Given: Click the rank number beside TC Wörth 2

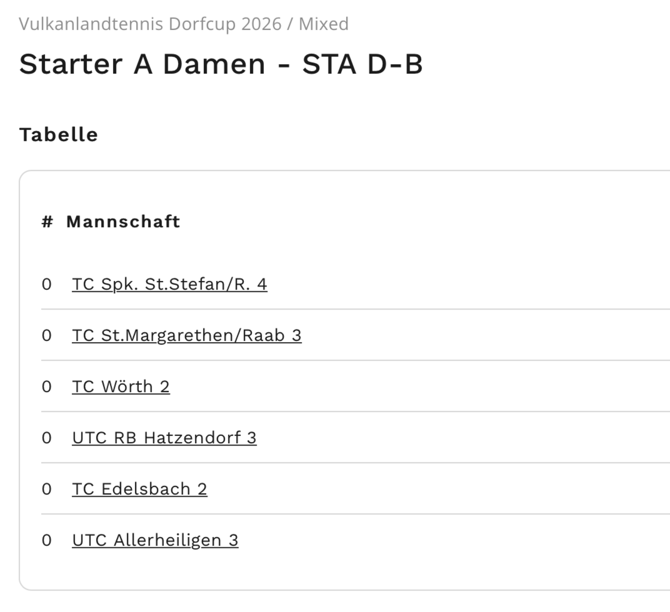Looking at the screenshot, I should [x=47, y=387].
